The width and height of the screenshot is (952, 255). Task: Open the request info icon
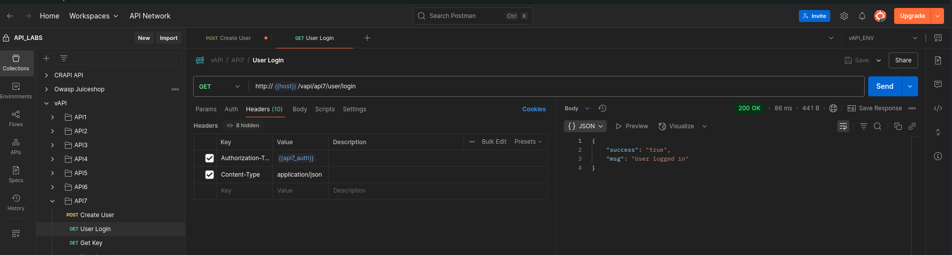938,156
